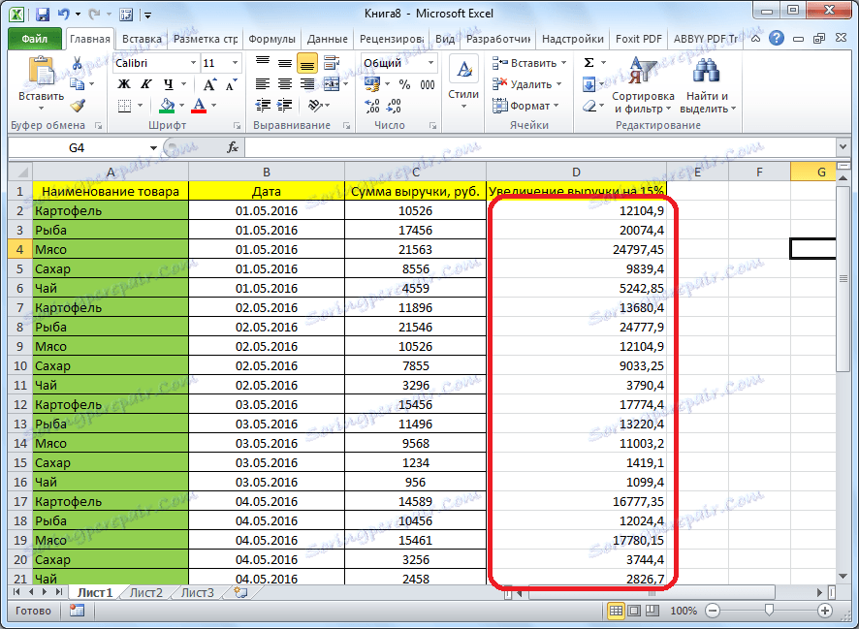Toggle center alignment in Выравнивание group
The image size is (859, 629).
pos(285,81)
